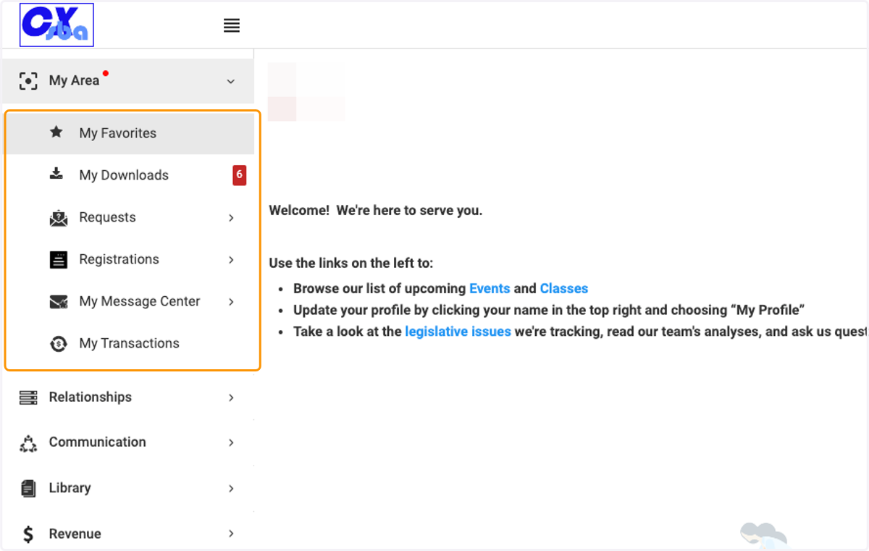Follow the Classes link

point(564,288)
